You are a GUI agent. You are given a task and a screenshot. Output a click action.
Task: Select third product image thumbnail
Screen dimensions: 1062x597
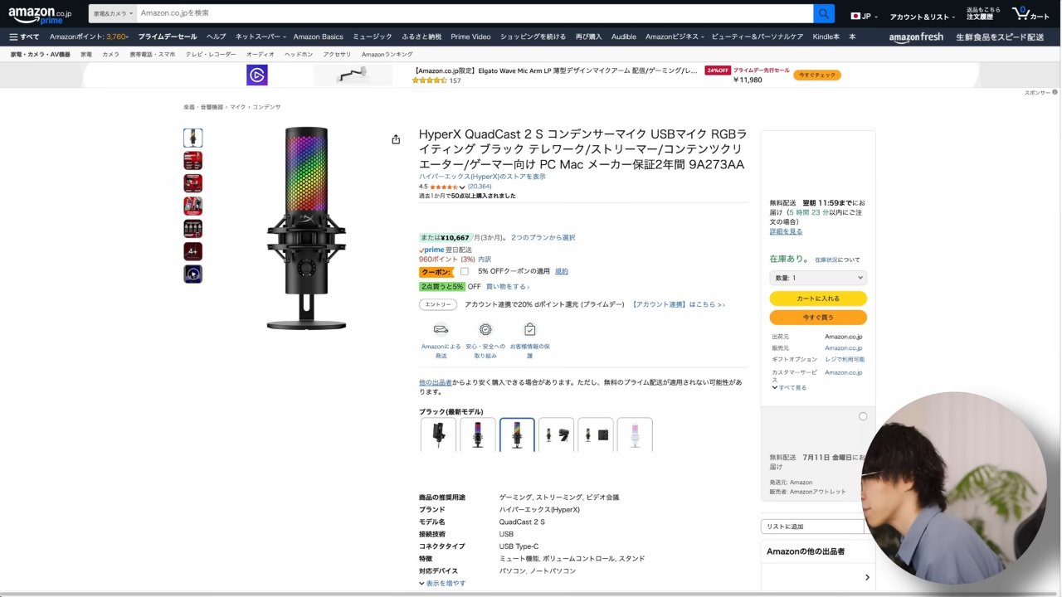[x=192, y=183]
